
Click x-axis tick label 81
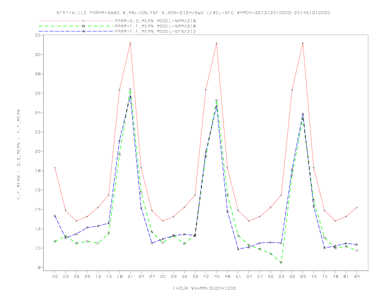(x=346, y=276)
